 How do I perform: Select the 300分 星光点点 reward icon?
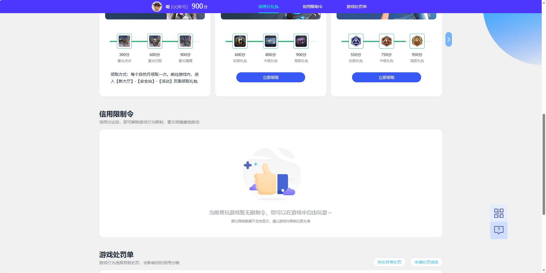coord(124,41)
